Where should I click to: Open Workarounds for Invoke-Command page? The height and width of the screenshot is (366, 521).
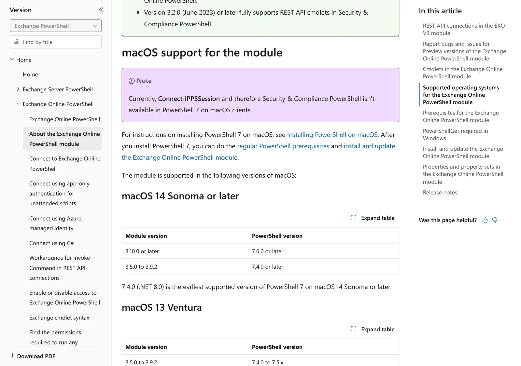pos(61,268)
